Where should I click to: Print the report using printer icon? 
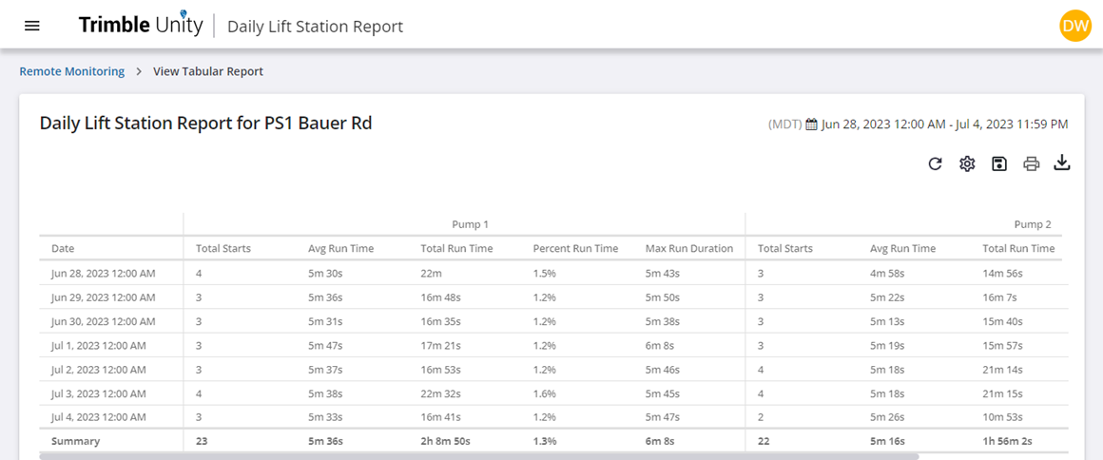[x=1032, y=163]
